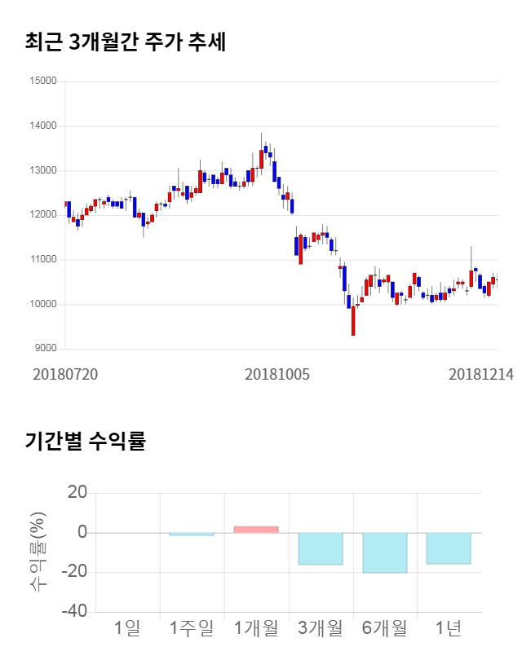Select the 20181005 date label
Screen dimensions: 522x660
[277, 374]
